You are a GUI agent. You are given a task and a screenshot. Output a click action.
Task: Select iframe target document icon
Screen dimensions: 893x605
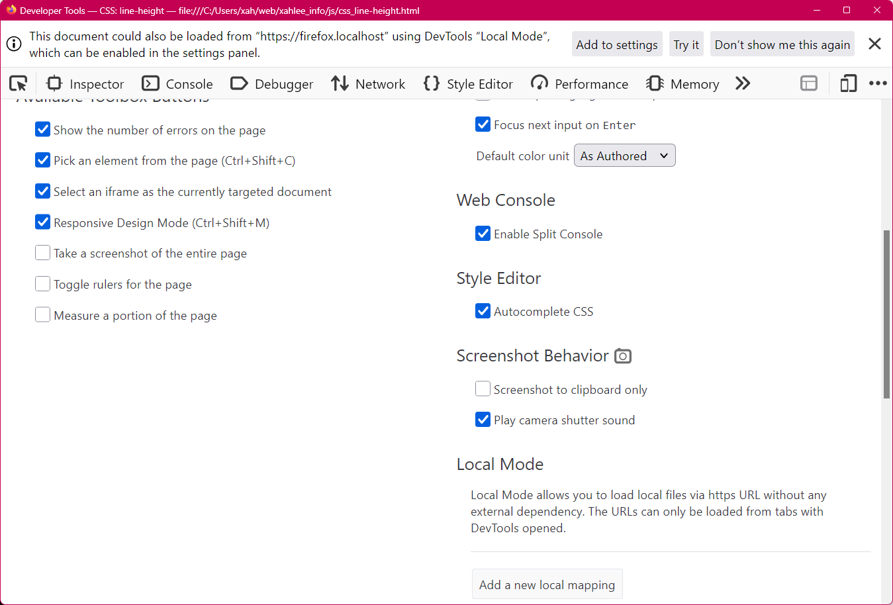pos(809,83)
